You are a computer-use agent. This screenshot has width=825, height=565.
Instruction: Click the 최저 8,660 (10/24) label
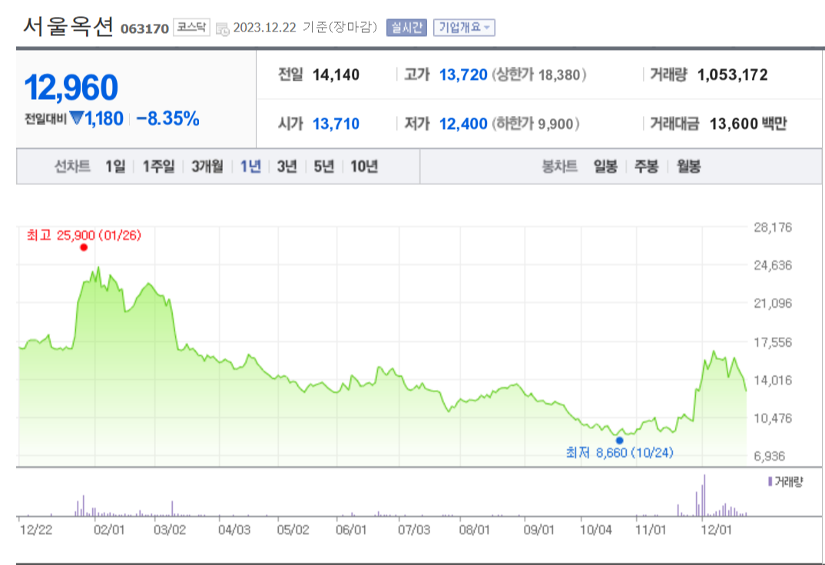(619, 452)
